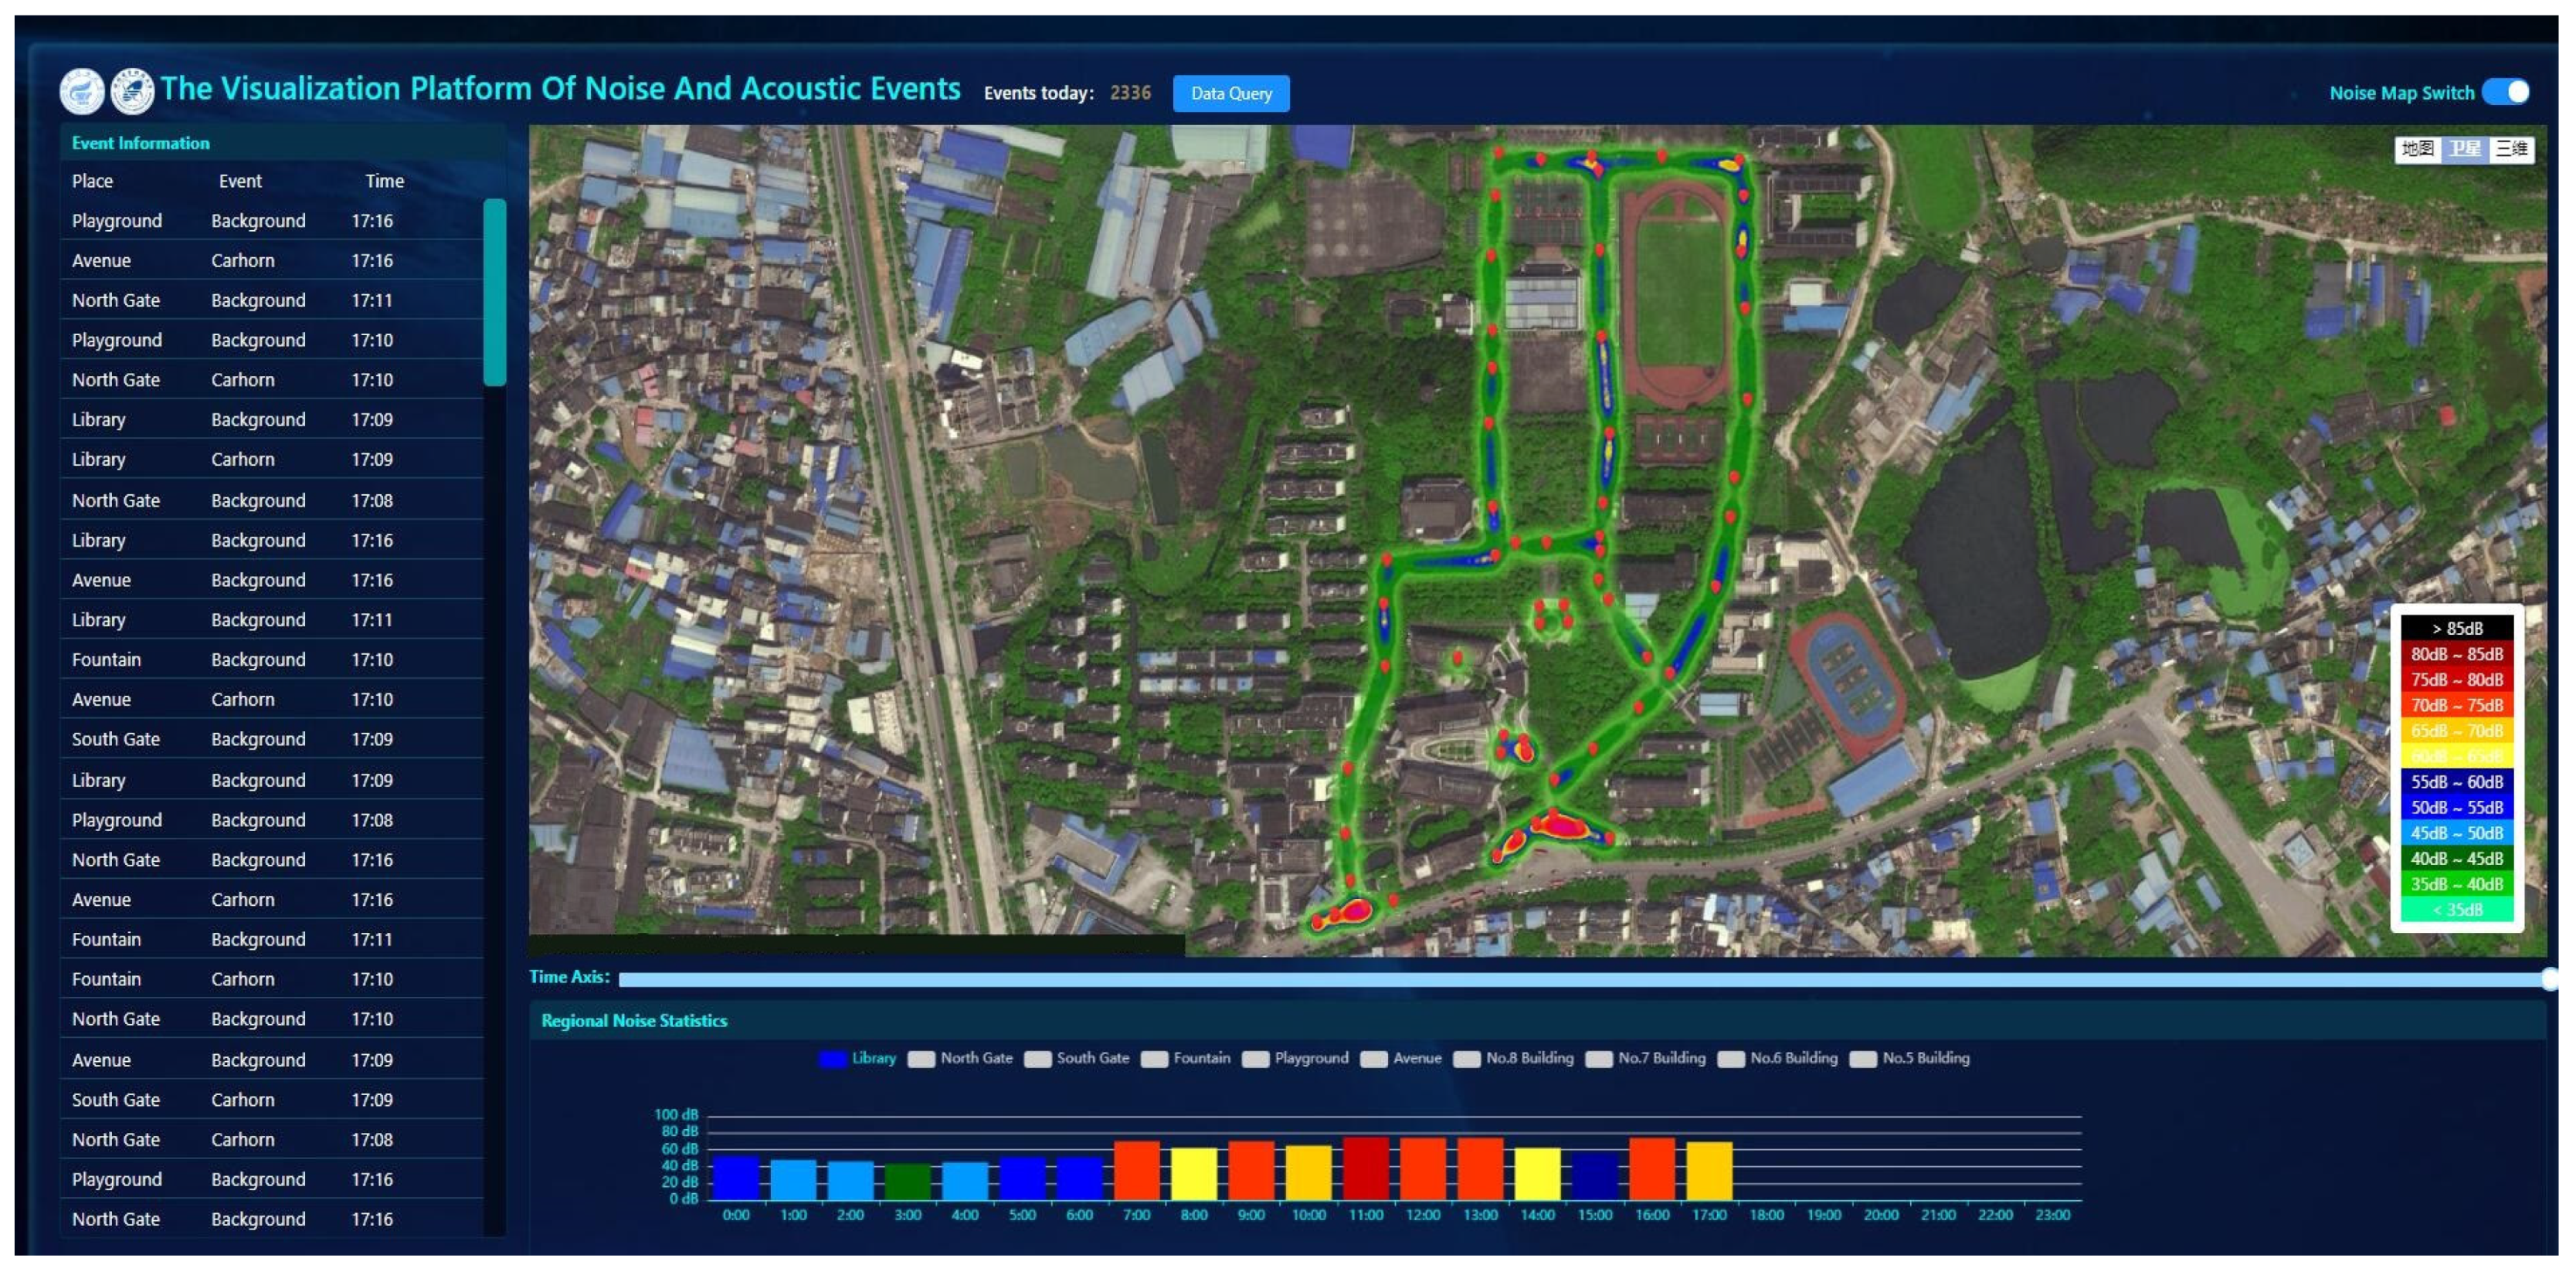Switch map to 三维 view
This screenshot has width=2576, height=1275.
tap(2511, 149)
